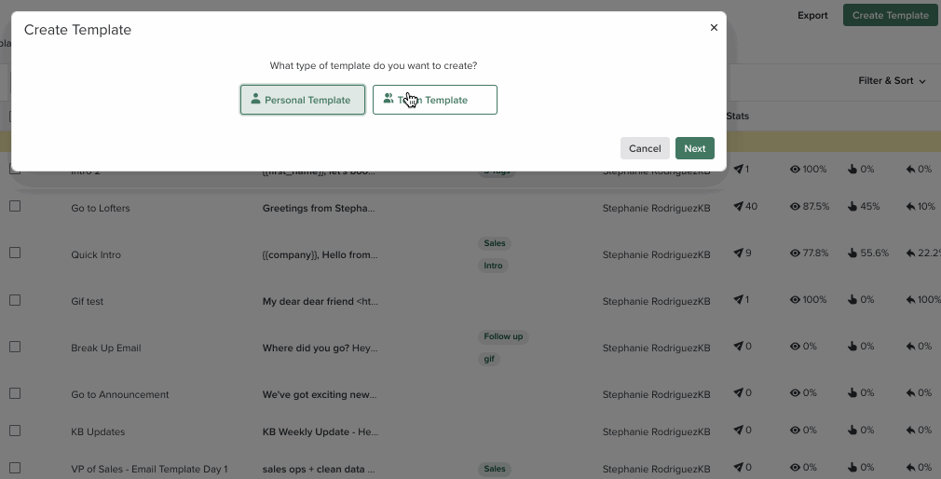Click the Next button in dialog
The width and height of the screenshot is (941, 479).
tap(694, 148)
